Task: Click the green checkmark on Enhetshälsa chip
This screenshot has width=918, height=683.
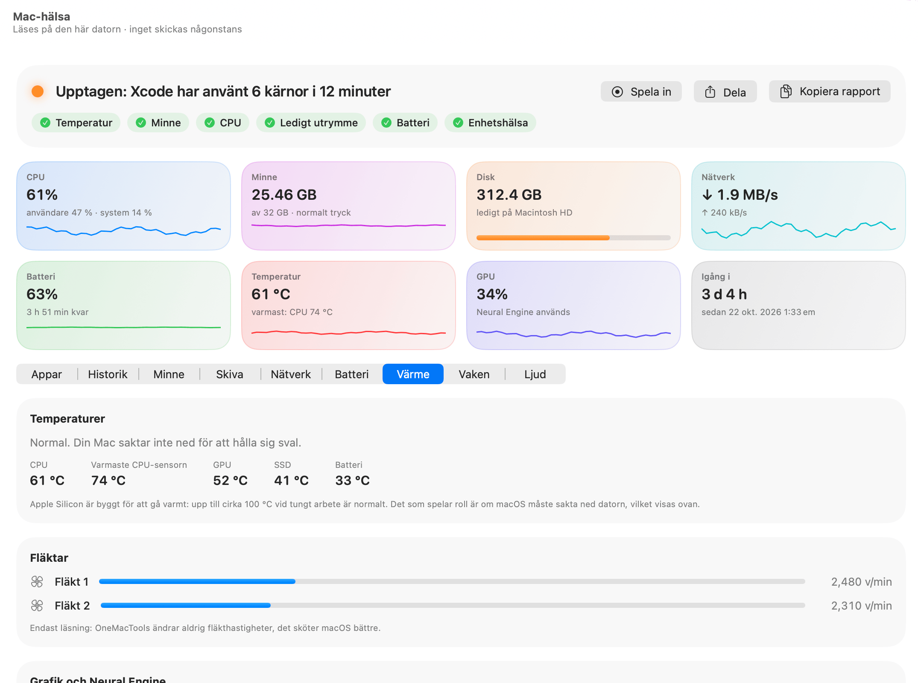Action: coord(458,123)
